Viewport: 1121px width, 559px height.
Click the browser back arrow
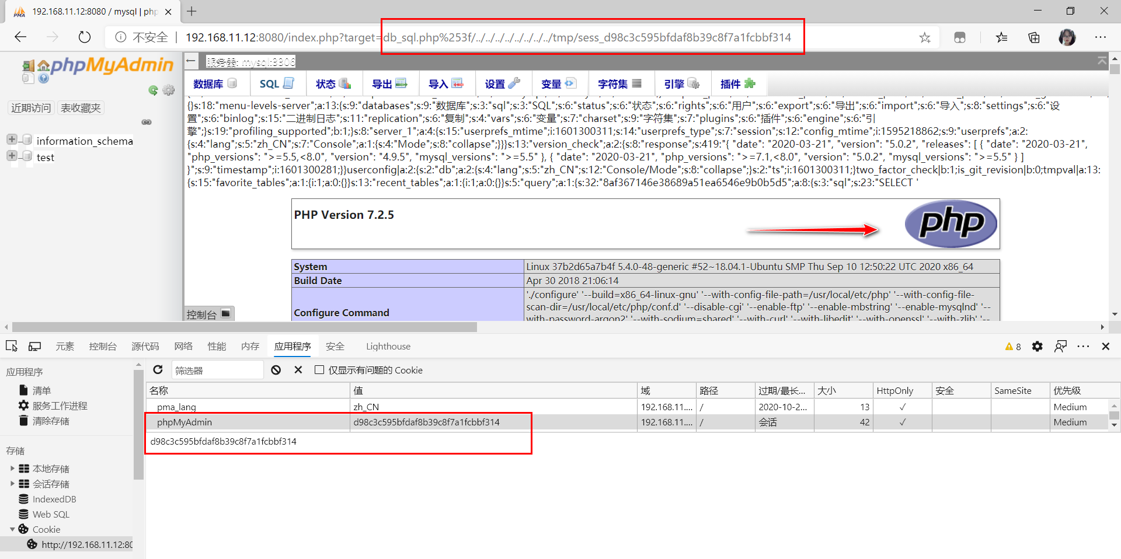(20, 37)
